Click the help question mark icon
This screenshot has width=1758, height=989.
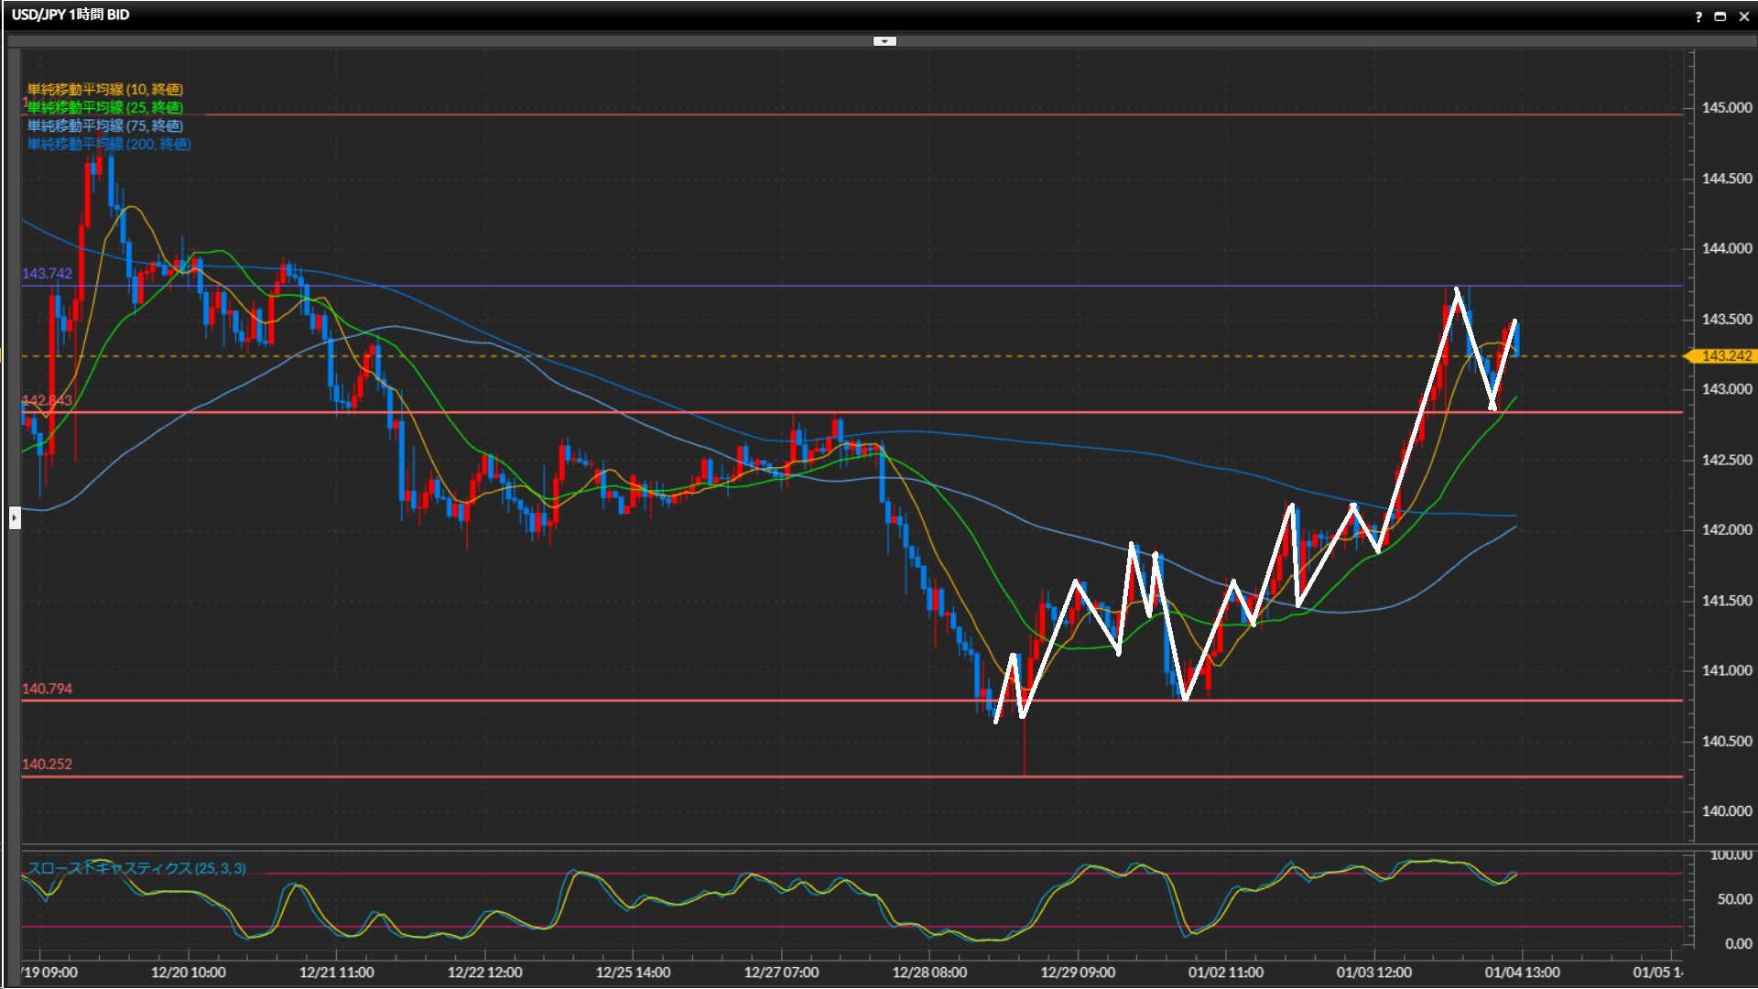[1698, 16]
